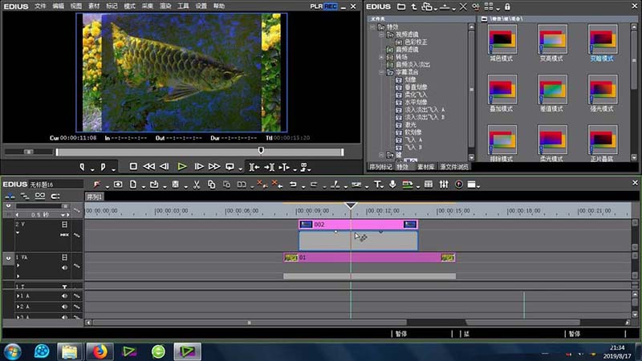642x361 pixels.
Task: Expand the 2 V track disclosure triangle
Action: 18,234
